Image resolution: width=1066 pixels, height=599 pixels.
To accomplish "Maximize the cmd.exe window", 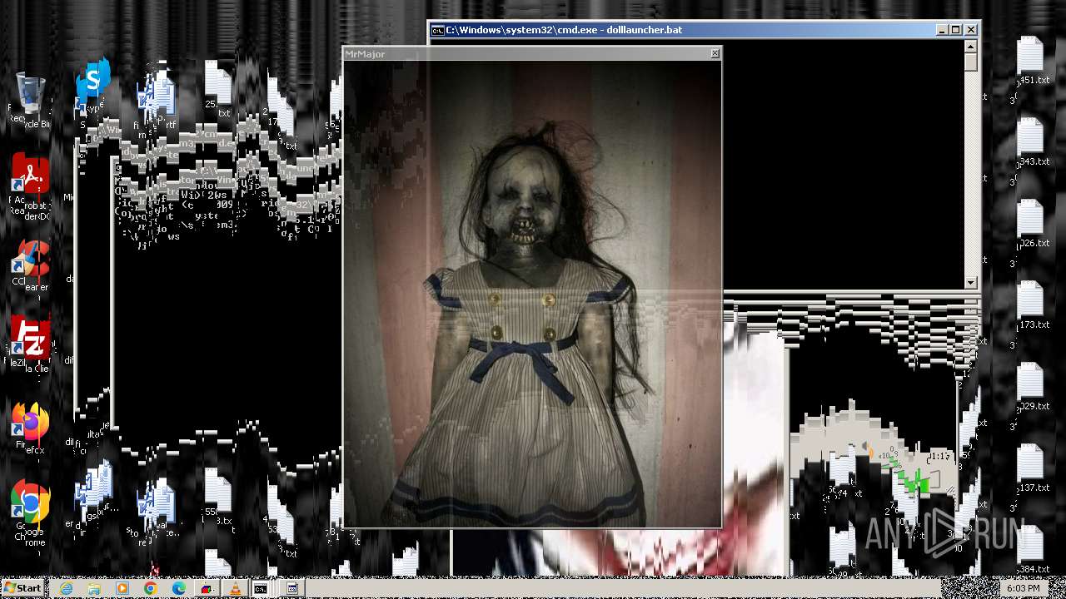I will (x=955, y=30).
